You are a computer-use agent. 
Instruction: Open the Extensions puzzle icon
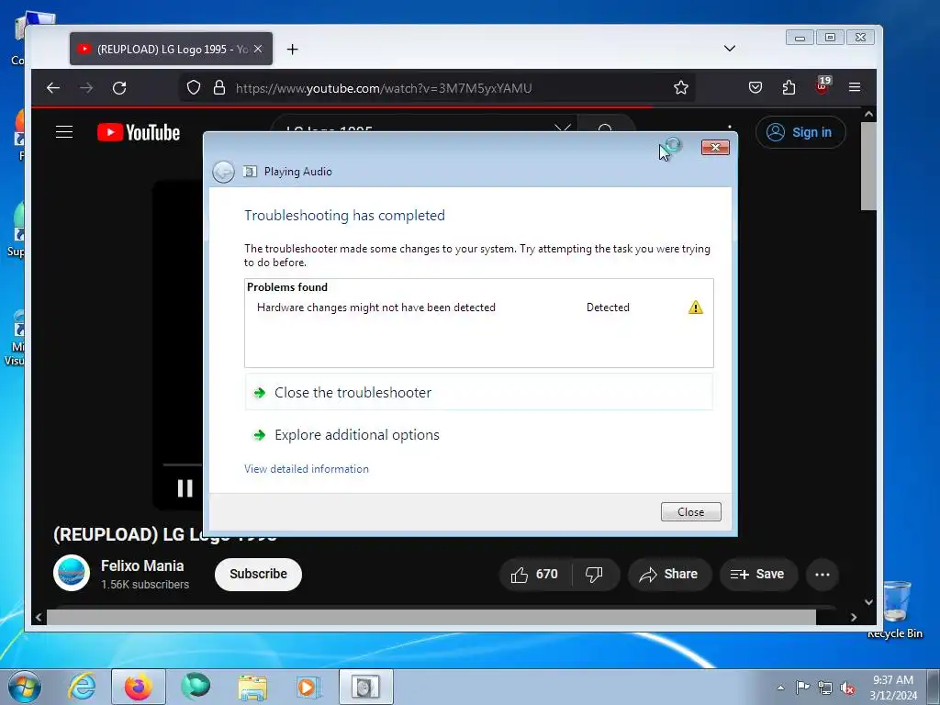coord(789,87)
